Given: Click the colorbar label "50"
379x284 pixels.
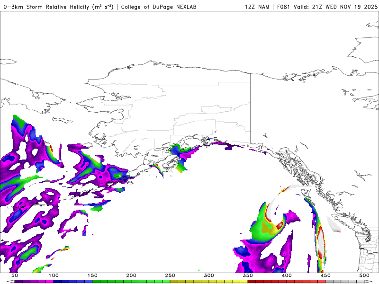Looking at the screenshot, I should click(x=15, y=275).
